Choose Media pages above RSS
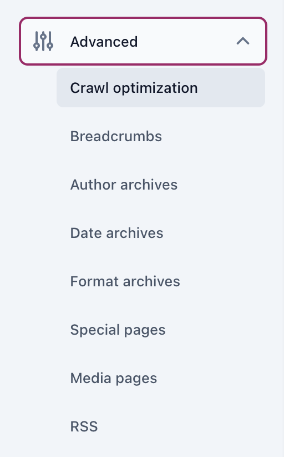This screenshot has height=457, width=284. coord(161,378)
